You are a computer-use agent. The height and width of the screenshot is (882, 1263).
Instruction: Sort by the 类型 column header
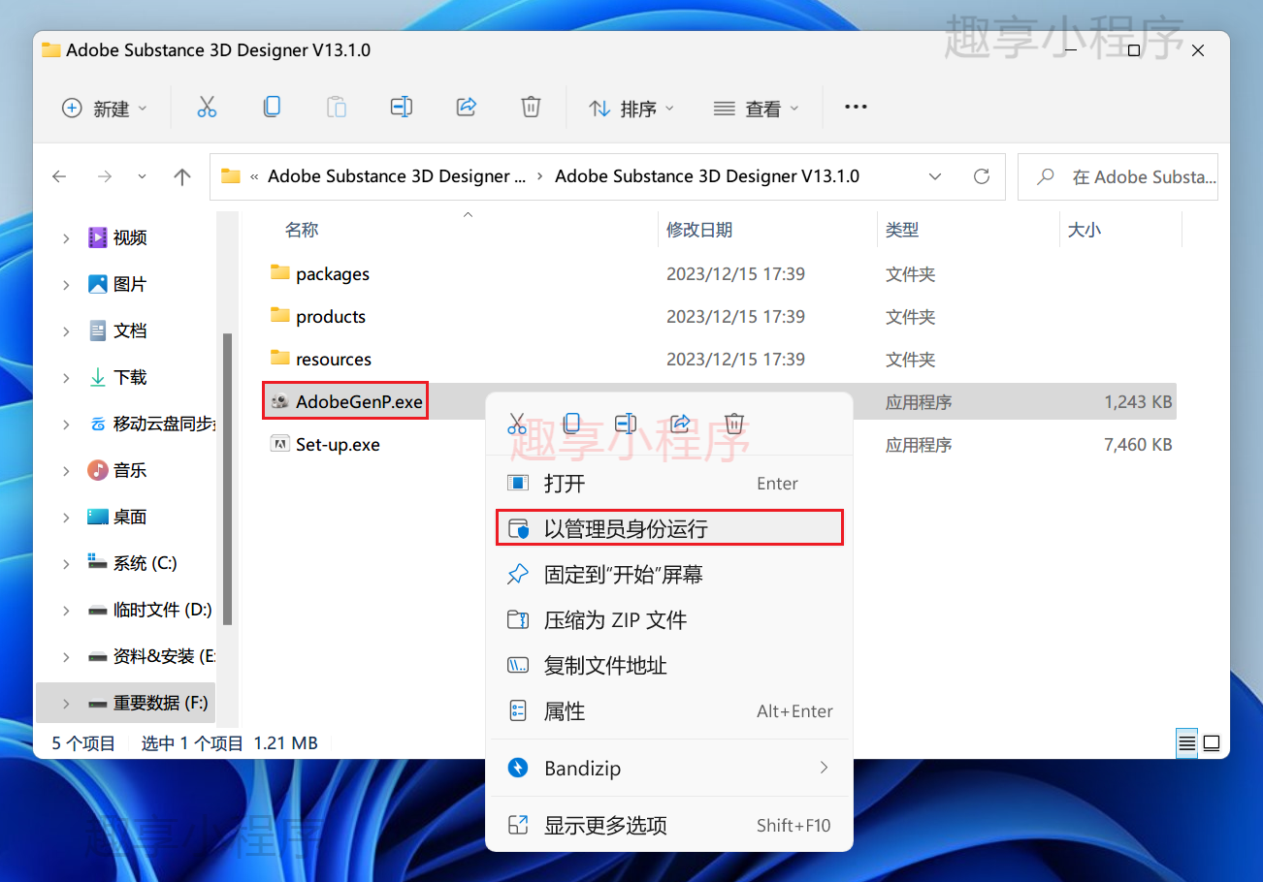click(x=902, y=230)
